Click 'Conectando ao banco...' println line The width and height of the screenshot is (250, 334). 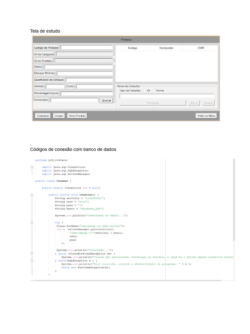point(91,215)
